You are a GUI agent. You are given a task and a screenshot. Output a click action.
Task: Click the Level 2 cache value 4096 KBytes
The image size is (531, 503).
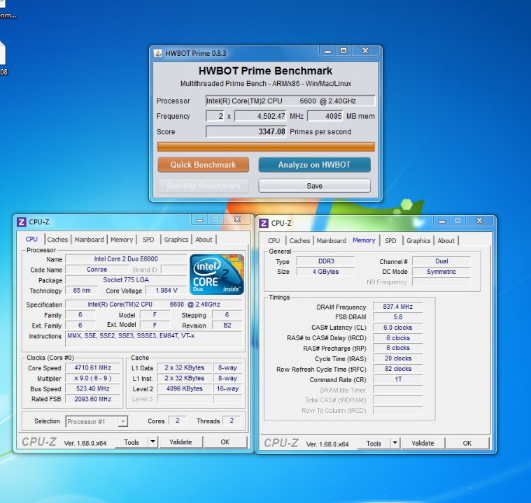click(x=185, y=388)
